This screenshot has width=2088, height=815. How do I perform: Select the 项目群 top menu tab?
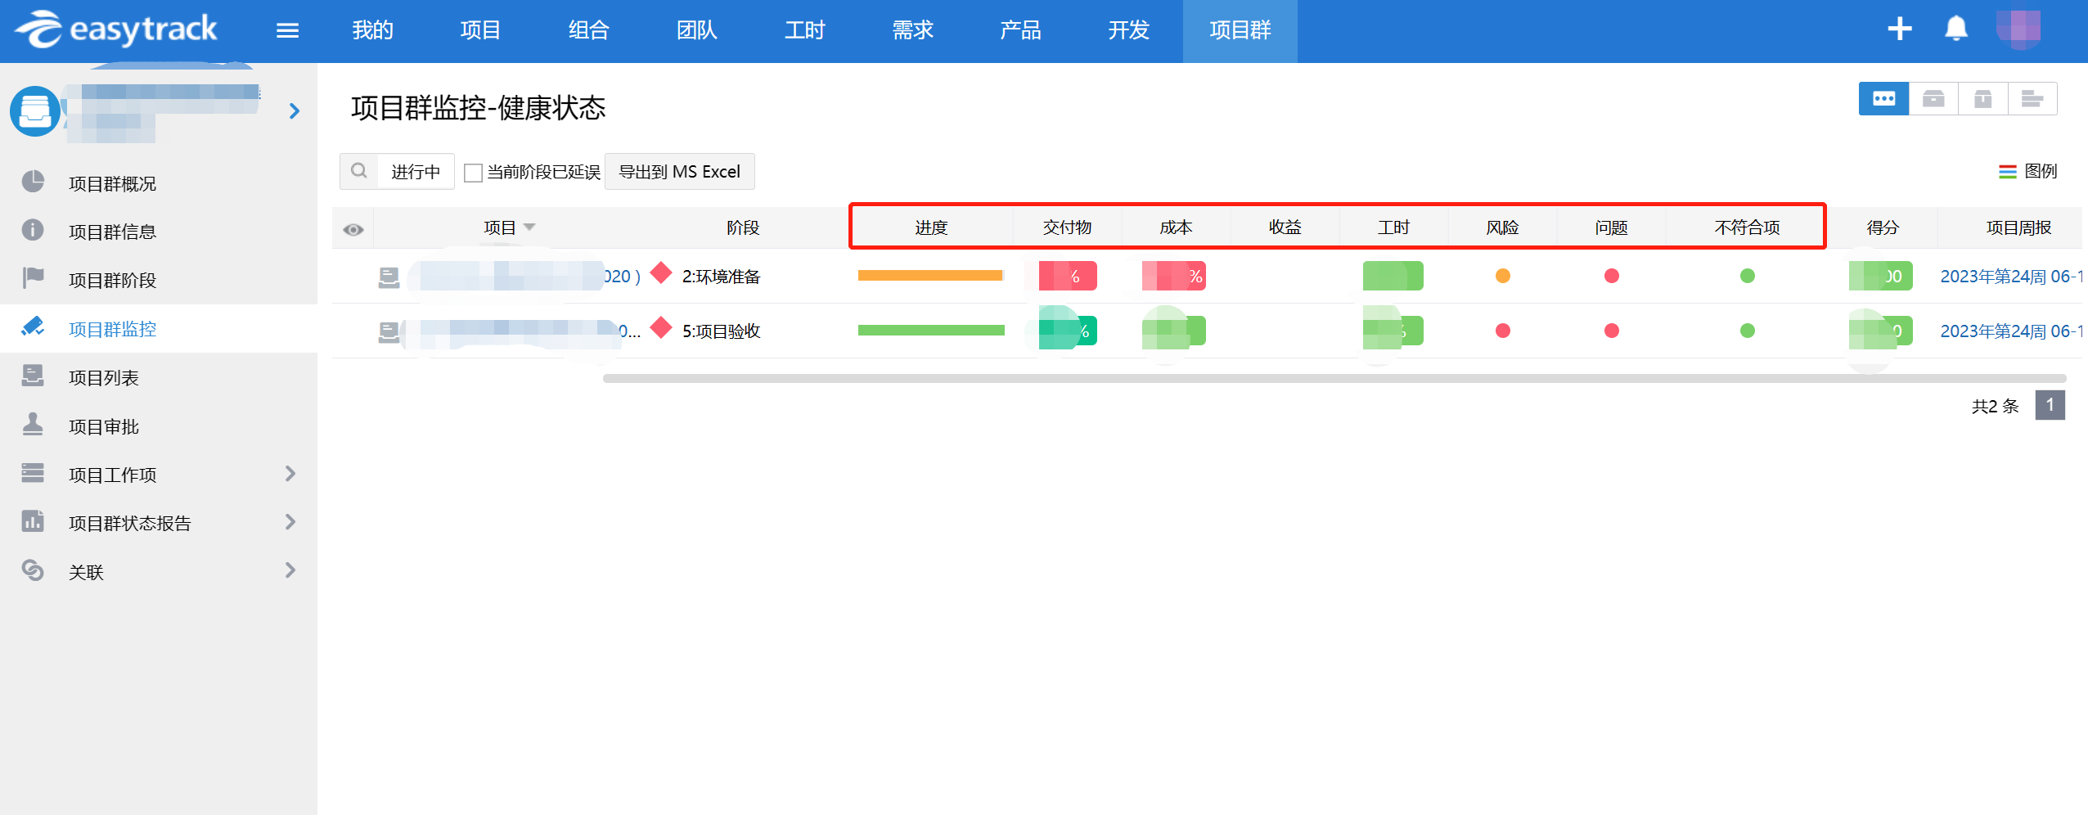coord(1240,30)
